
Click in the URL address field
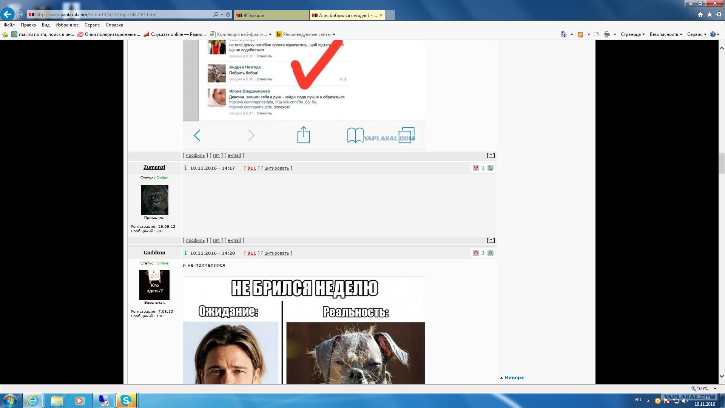click(123, 14)
